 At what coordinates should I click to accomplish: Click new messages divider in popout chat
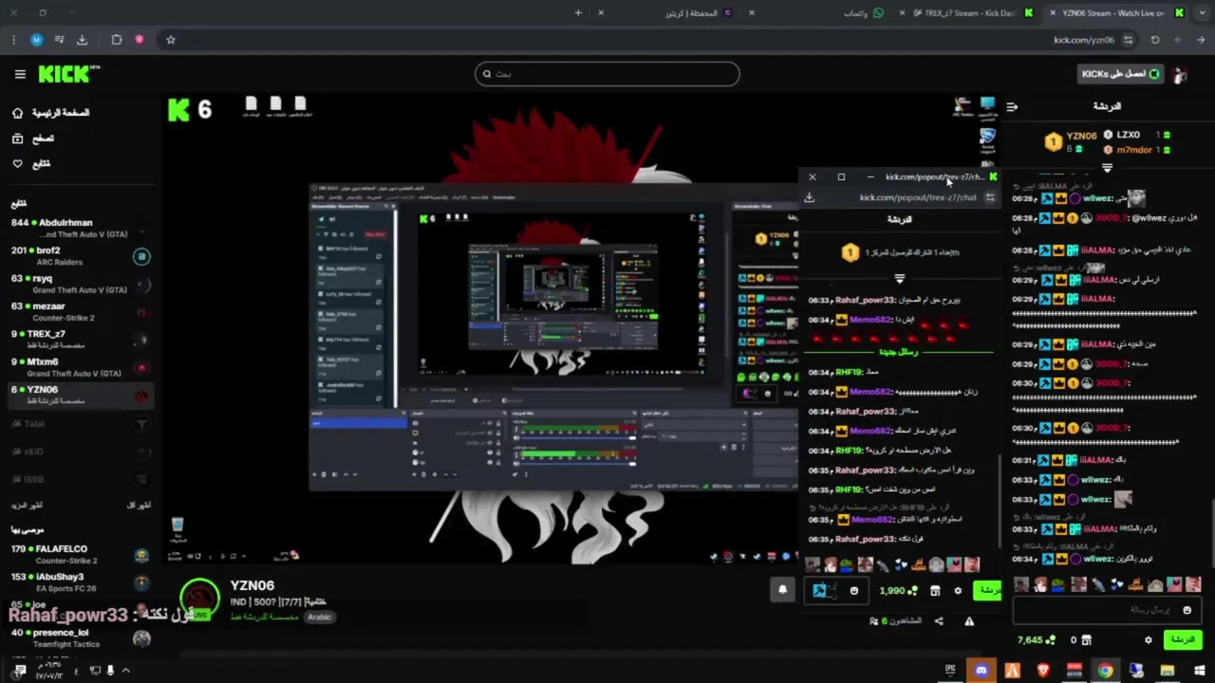tap(898, 352)
